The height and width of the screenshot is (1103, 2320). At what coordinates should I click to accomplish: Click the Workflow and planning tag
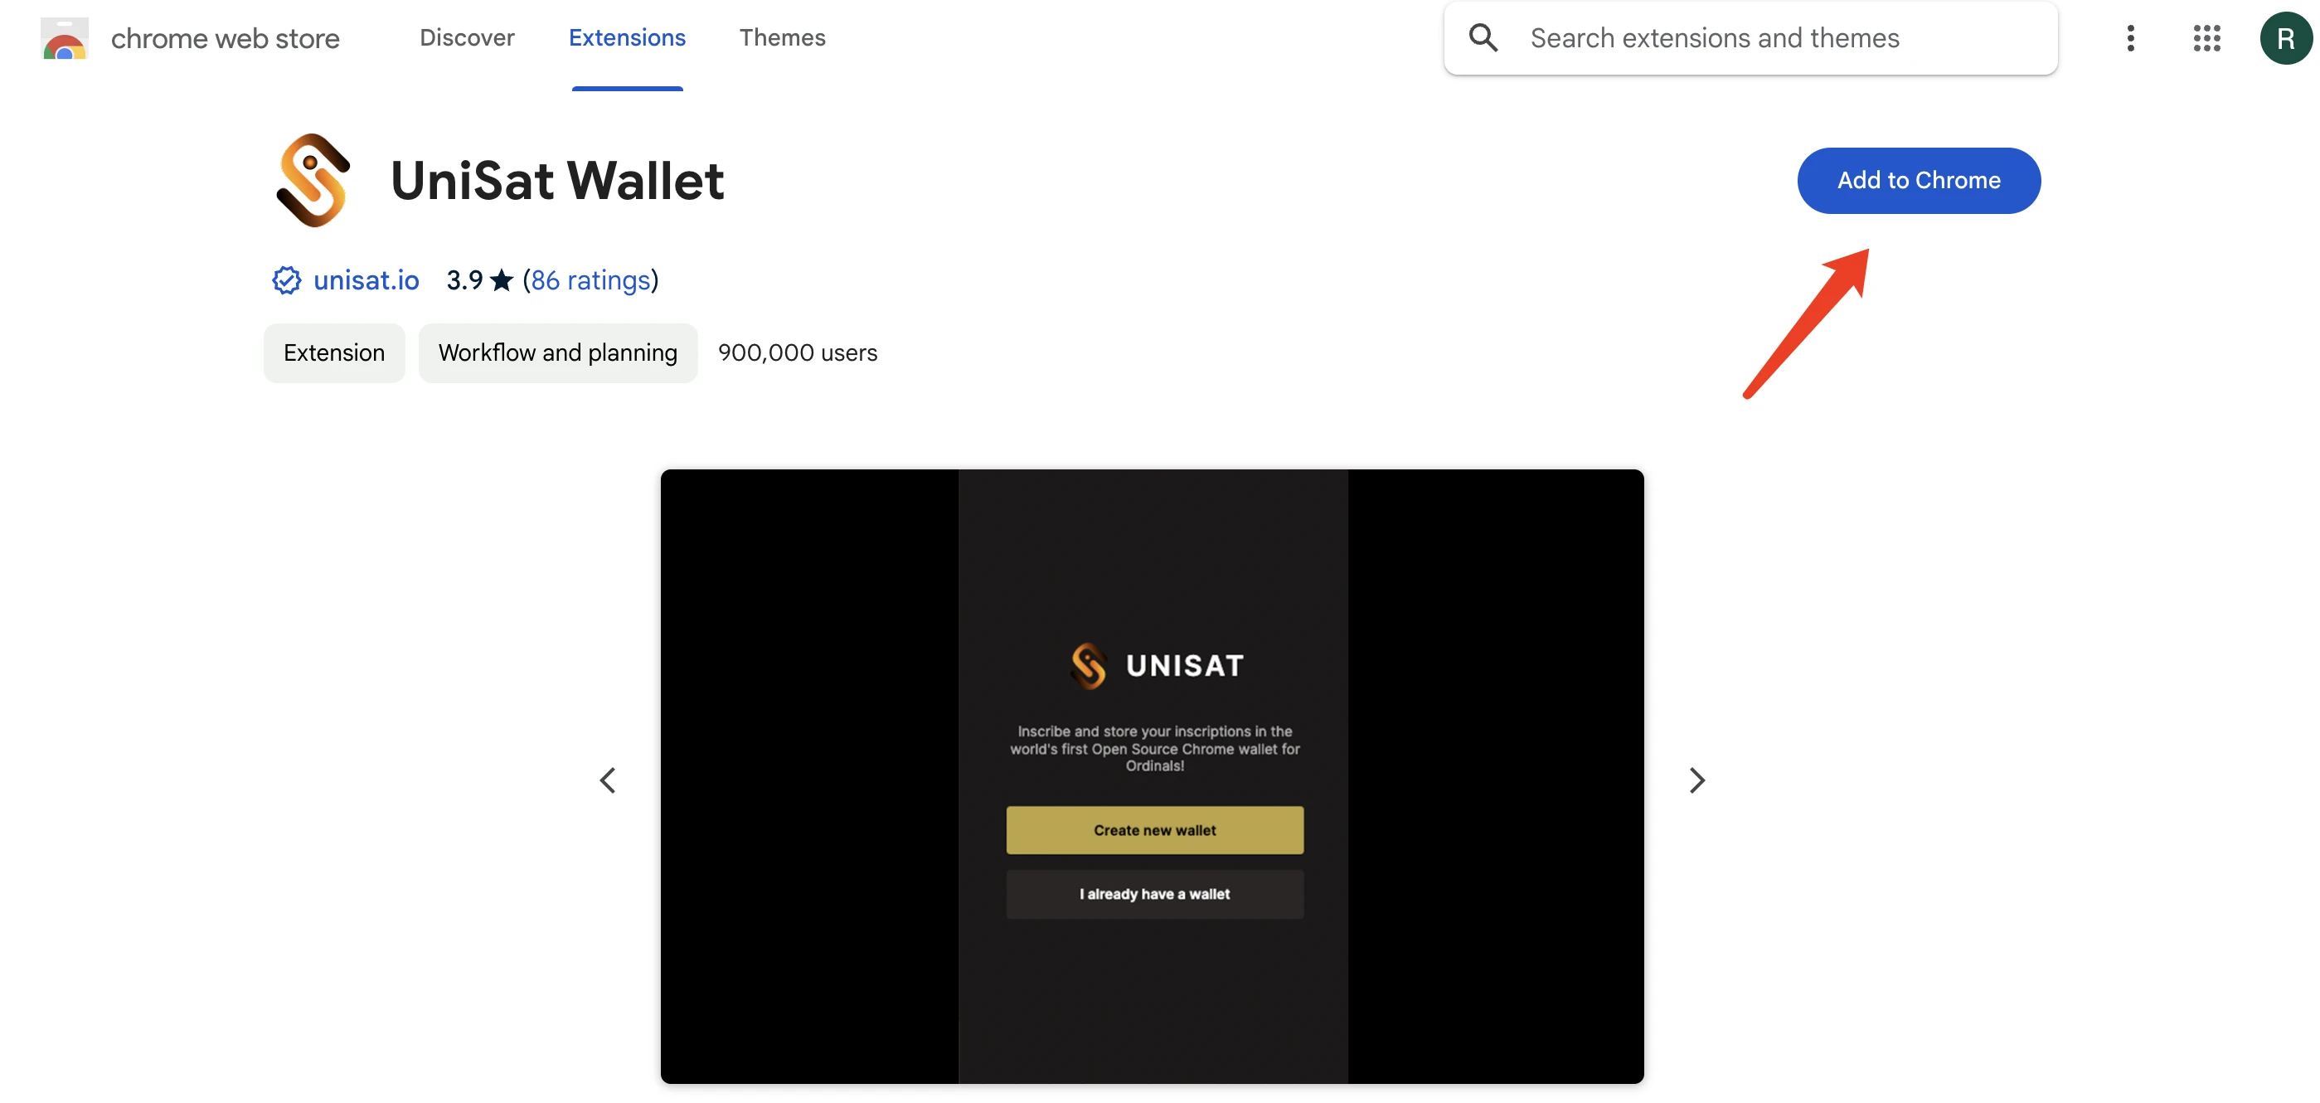tap(558, 352)
